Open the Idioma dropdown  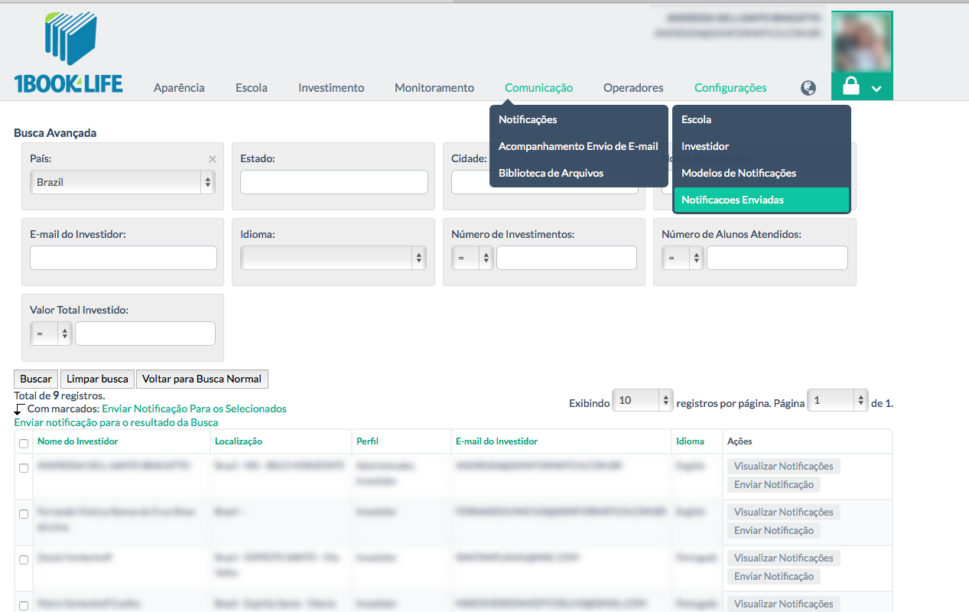(x=333, y=258)
